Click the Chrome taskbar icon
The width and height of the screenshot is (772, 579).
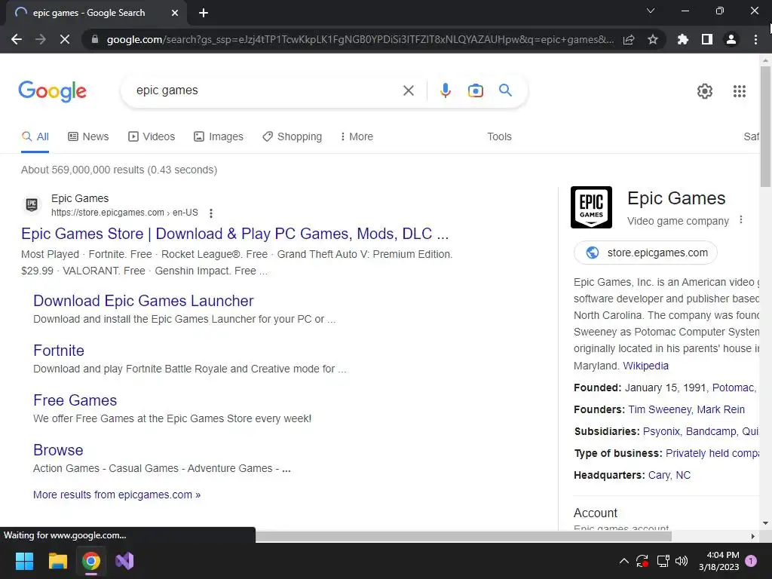point(91,561)
